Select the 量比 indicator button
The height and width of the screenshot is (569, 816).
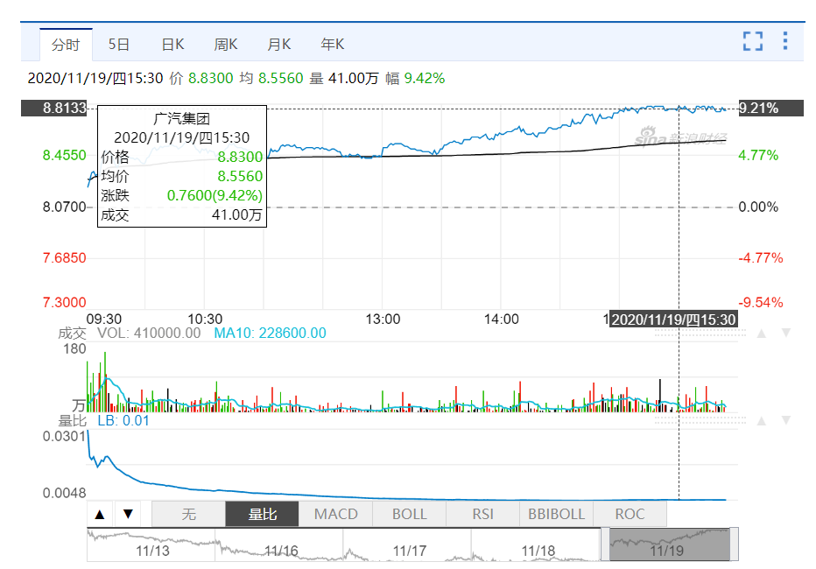263,515
